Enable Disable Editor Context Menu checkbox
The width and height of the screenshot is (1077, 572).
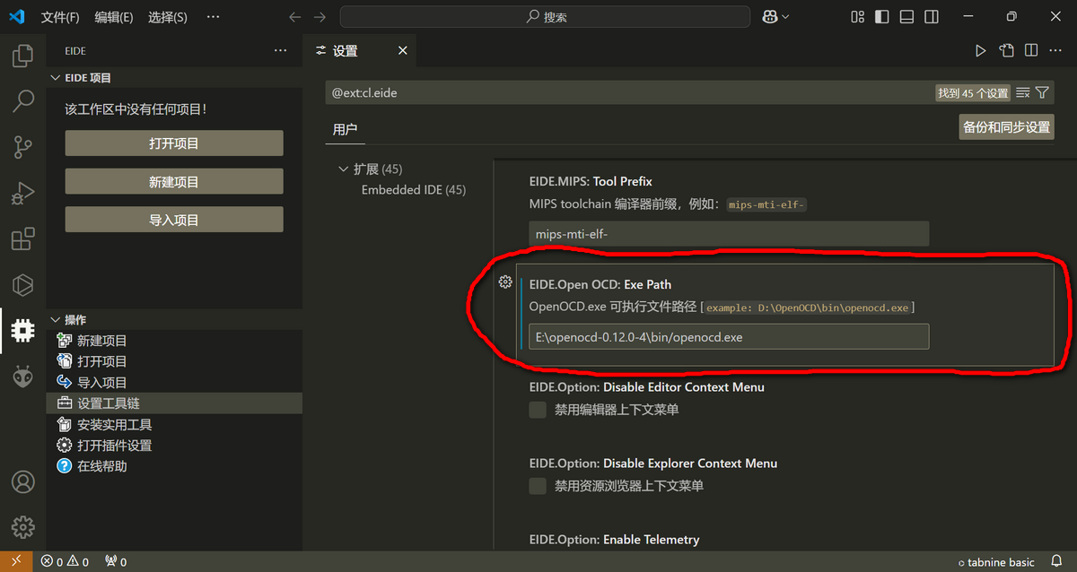pos(538,410)
